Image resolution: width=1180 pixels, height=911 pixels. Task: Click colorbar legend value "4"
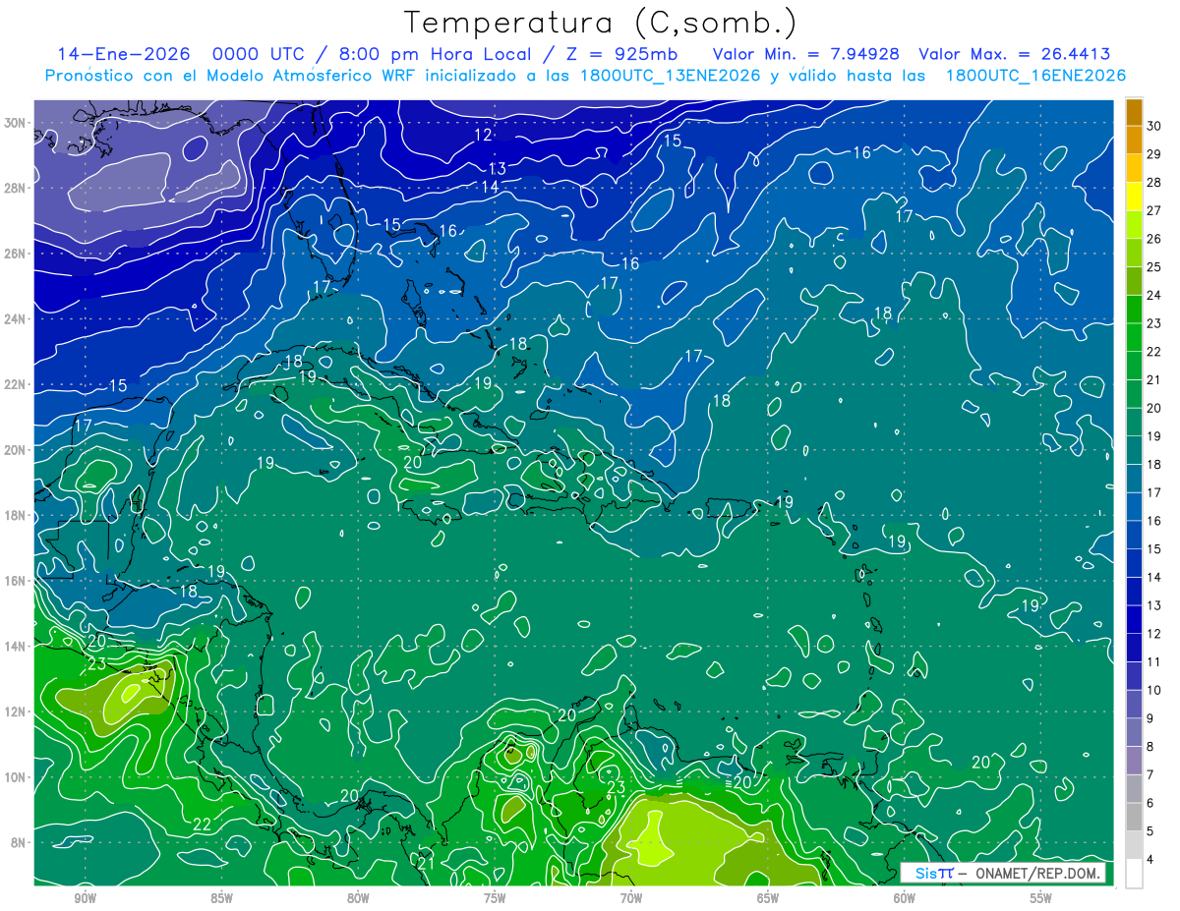pos(1151,859)
